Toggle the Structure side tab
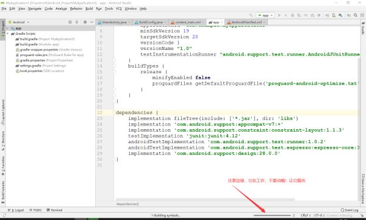 (2, 141)
